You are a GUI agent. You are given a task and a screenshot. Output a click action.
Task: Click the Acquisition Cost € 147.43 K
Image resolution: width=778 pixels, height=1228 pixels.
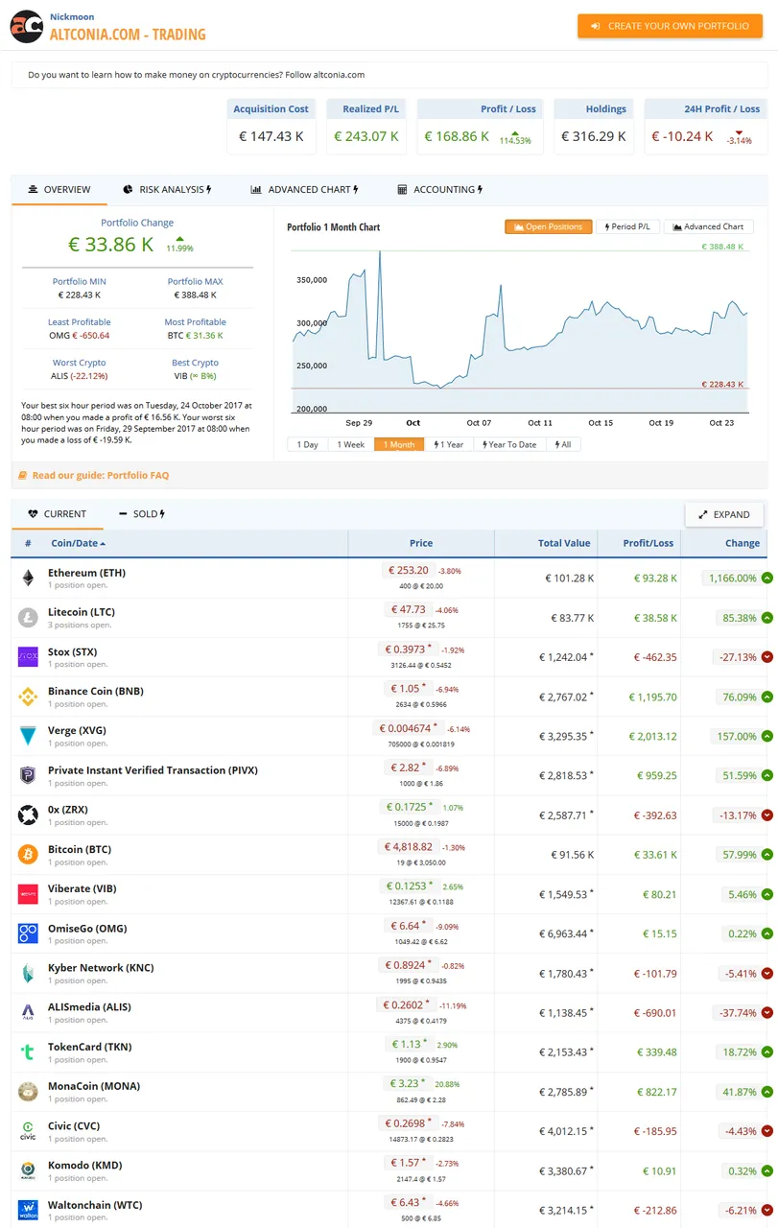coord(271,136)
